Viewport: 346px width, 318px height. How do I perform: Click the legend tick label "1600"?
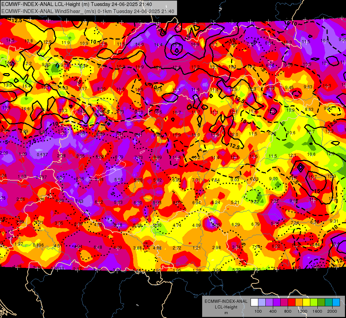coord(317,311)
